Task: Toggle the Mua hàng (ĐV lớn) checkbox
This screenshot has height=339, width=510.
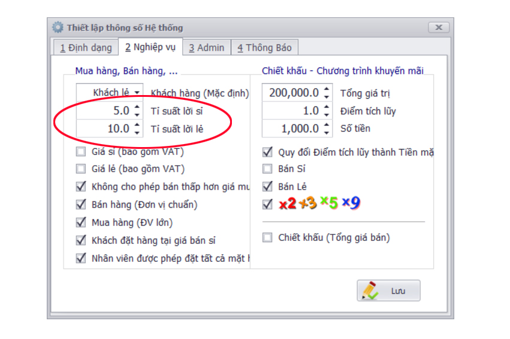Action: point(81,222)
